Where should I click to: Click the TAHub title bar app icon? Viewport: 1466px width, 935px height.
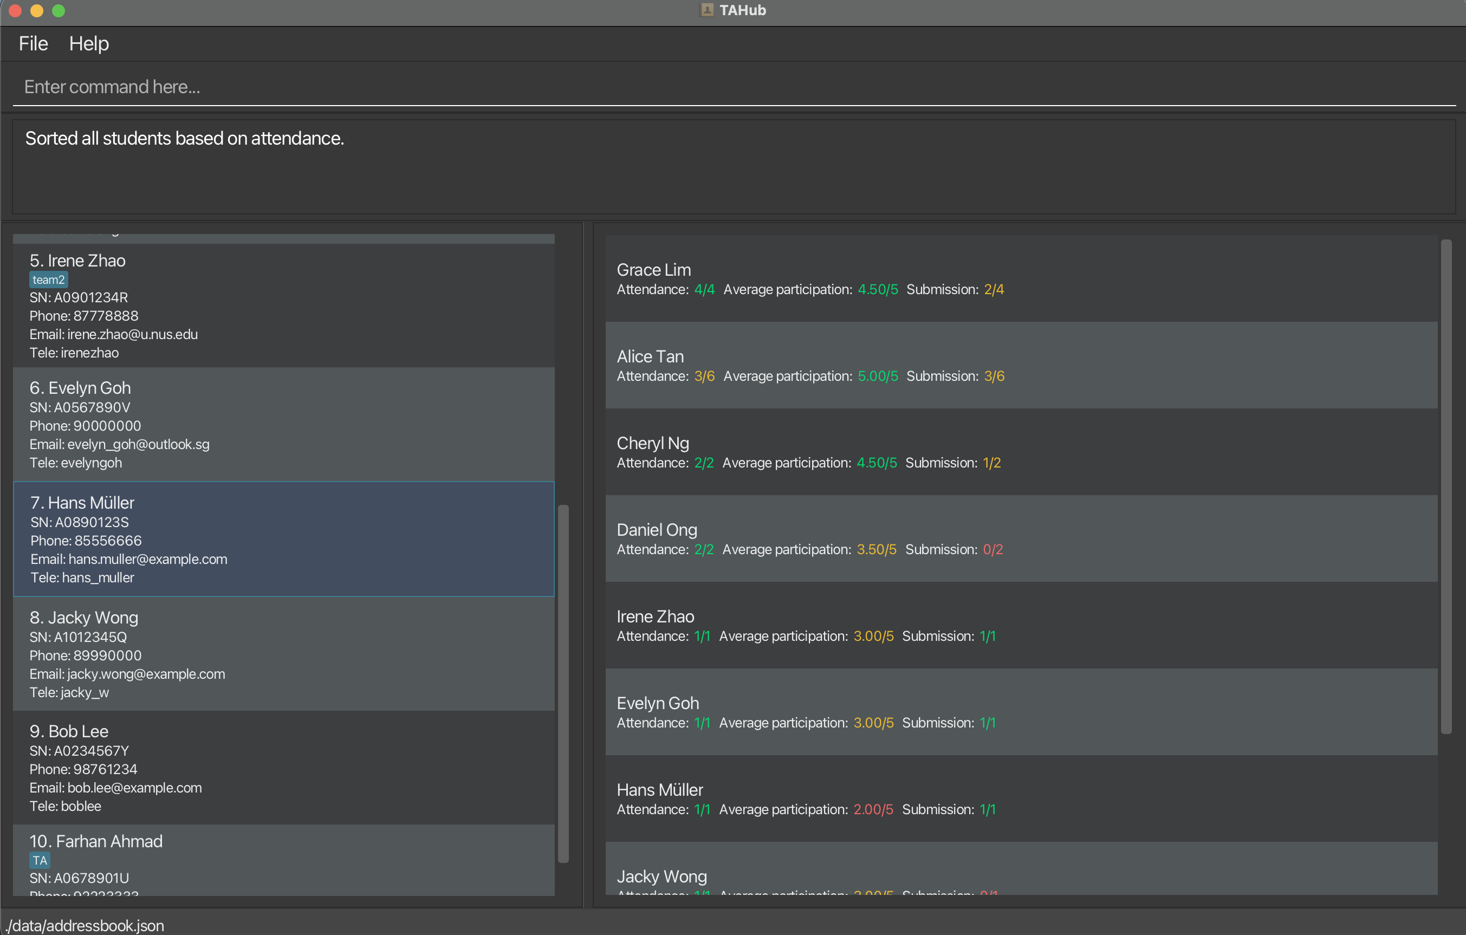[x=706, y=10]
